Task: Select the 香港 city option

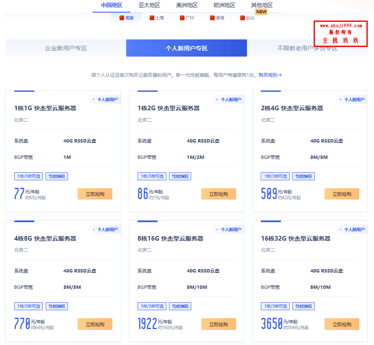Action: click(217, 18)
